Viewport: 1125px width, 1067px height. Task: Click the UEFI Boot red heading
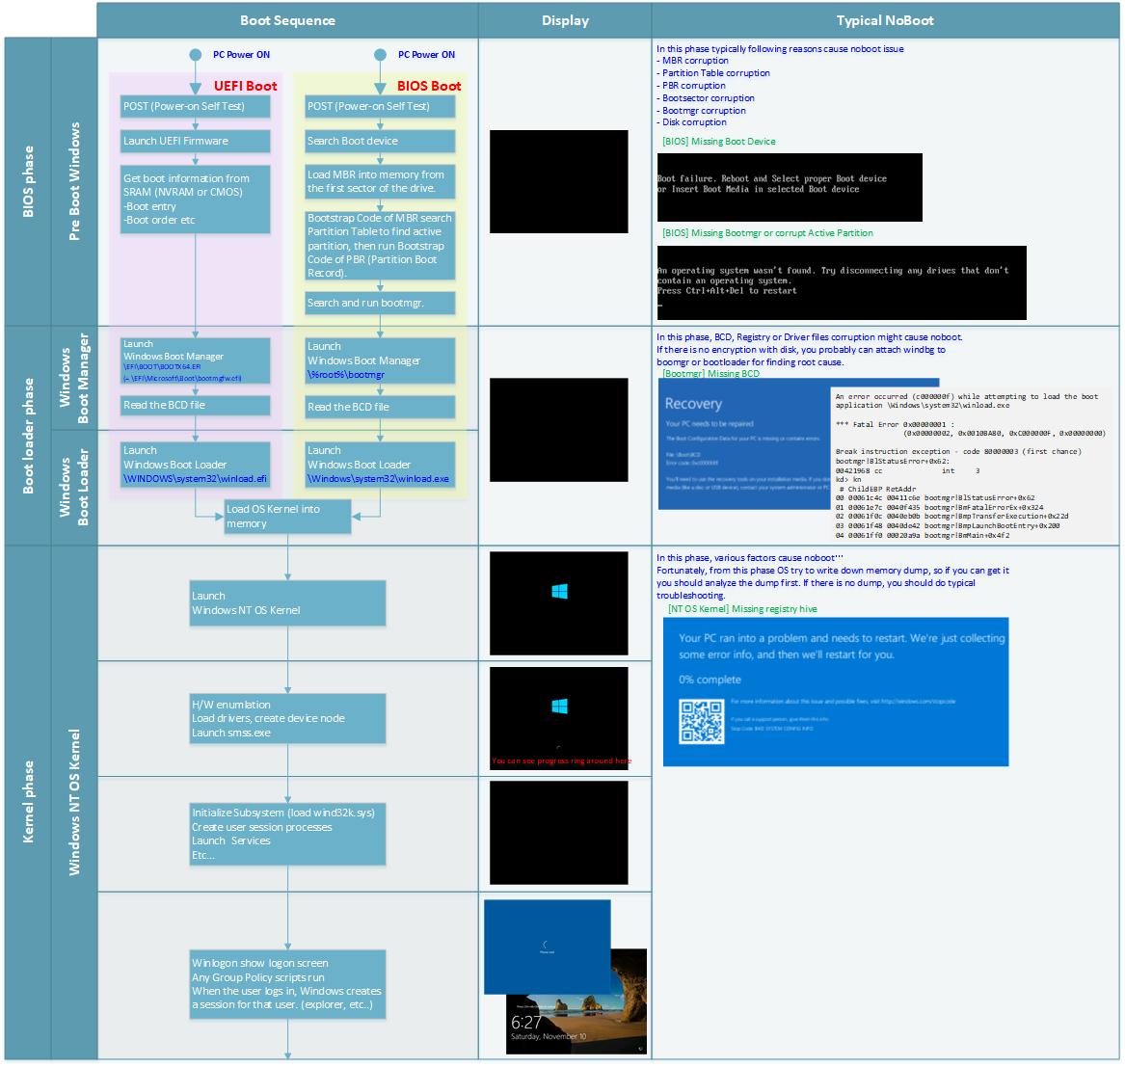tap(246, 86)
